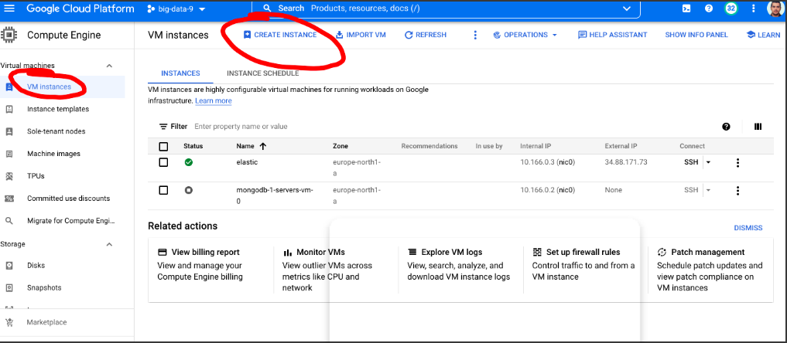Select the mongodb-1-servers-vm-0 checkbox
787x343 pixels.
tap(163, 190)
